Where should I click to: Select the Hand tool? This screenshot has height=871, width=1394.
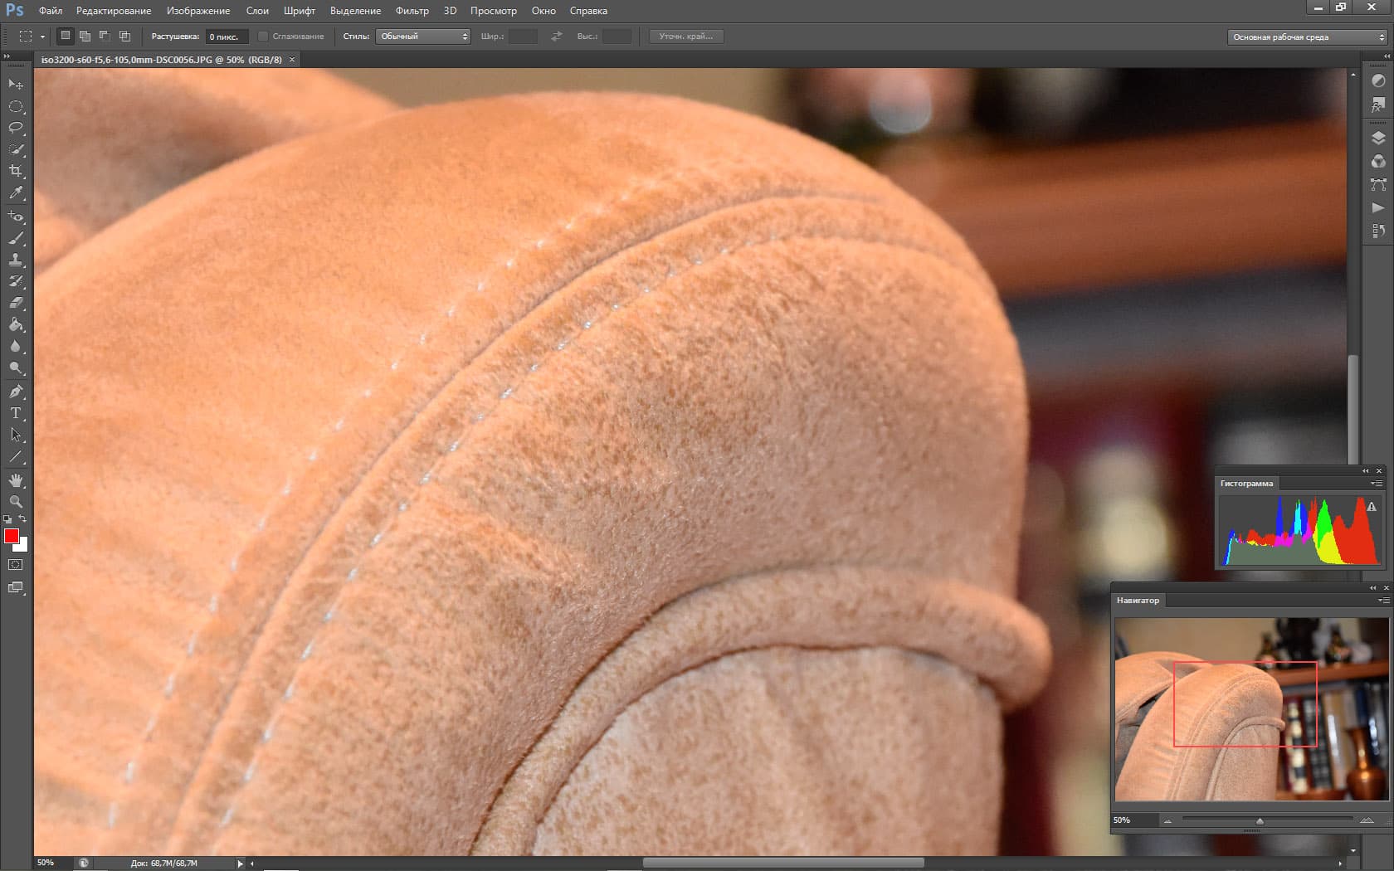(x=16, y=480)
